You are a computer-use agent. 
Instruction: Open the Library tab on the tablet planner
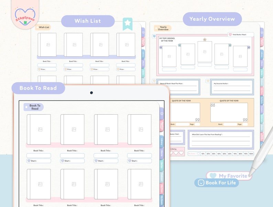pyautogui.click(x=162, y=141)
